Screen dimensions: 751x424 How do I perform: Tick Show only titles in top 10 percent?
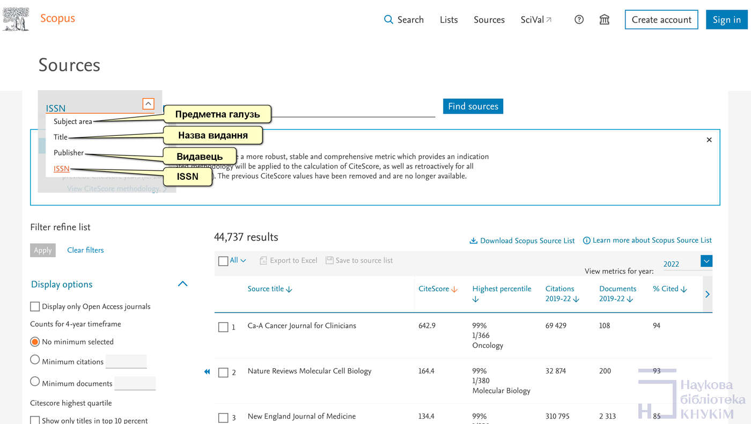[35, 421]
